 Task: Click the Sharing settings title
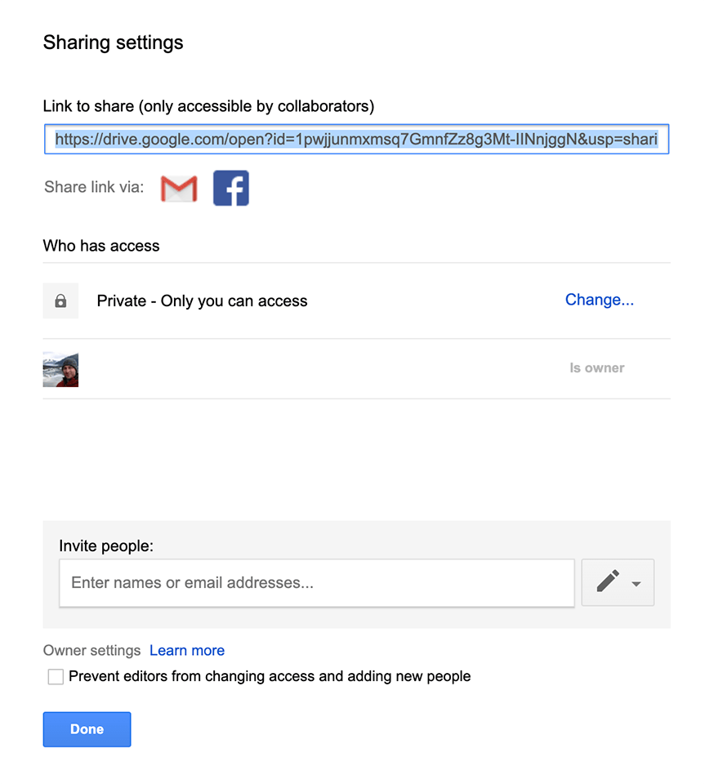point(113,42)
